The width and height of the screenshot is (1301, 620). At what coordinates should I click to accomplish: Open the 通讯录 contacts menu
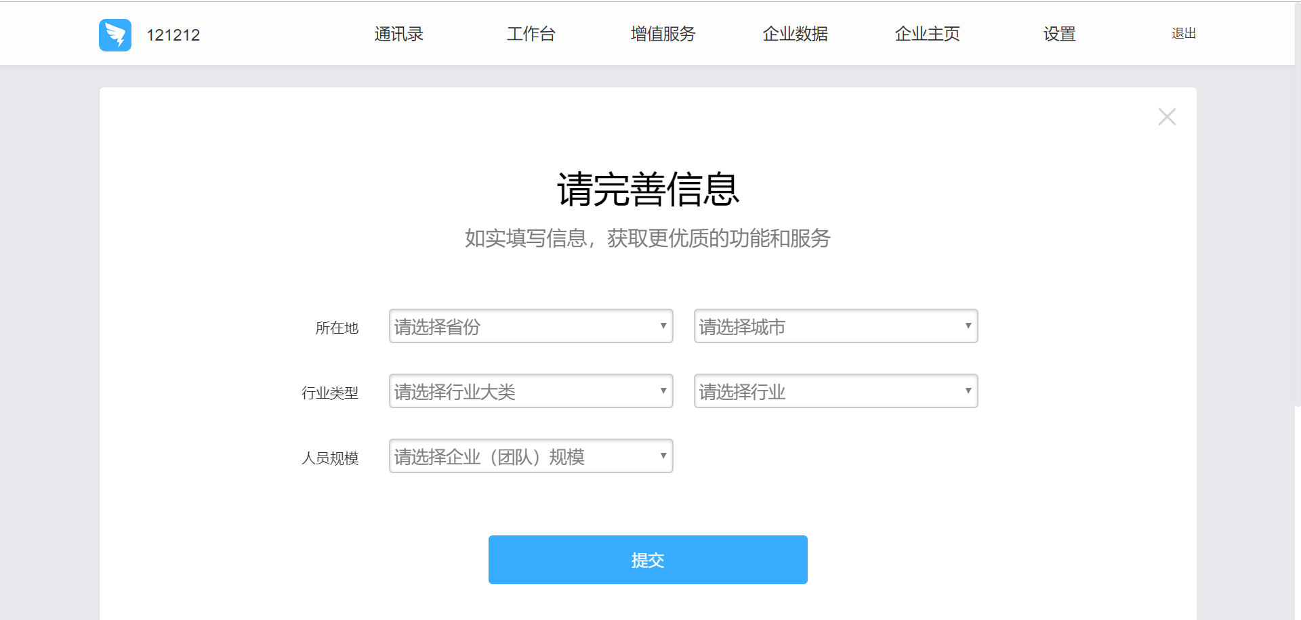(x=398, y=34)
